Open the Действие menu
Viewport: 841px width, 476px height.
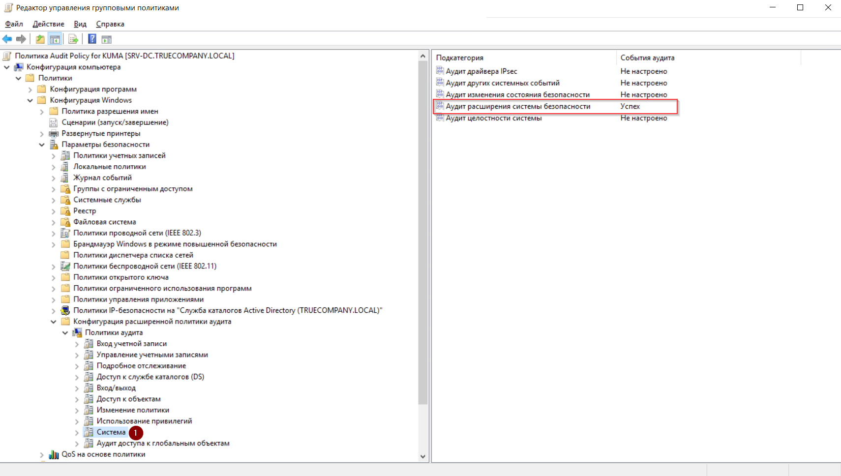(x=48, y=24)
